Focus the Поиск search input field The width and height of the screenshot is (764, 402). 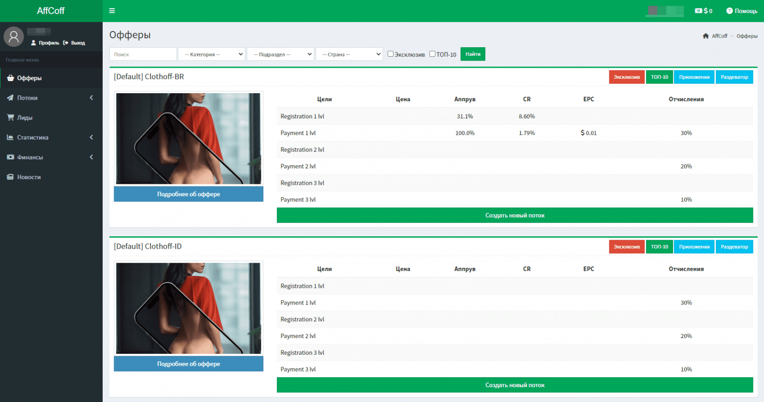click(x=143, y=54)
